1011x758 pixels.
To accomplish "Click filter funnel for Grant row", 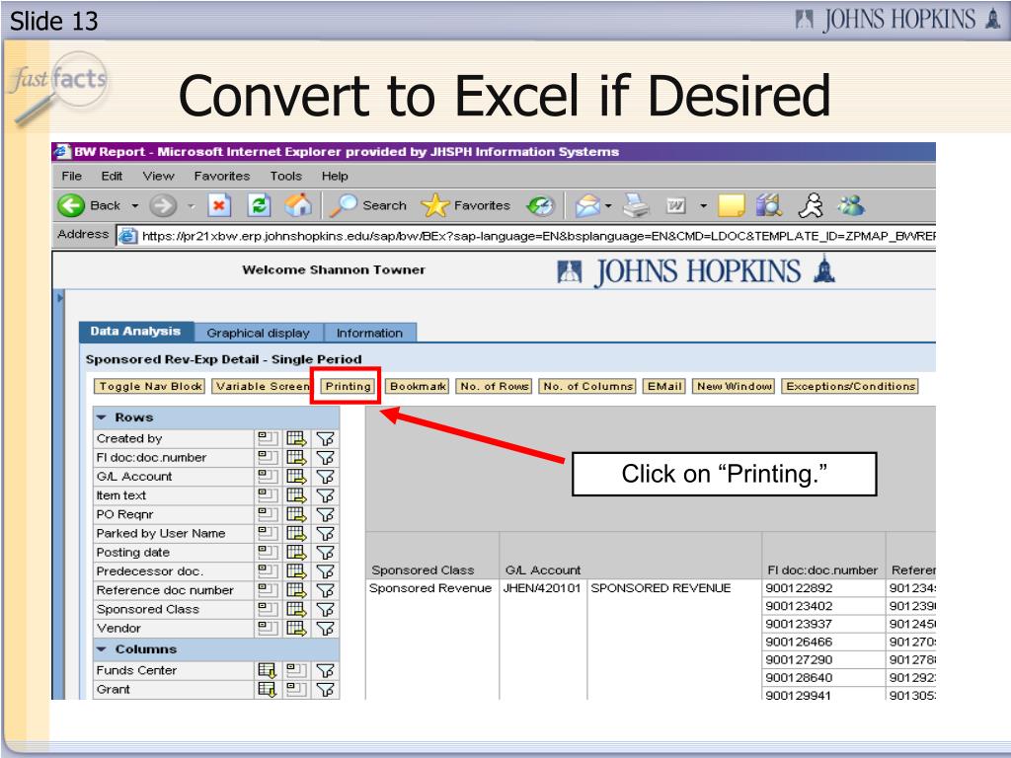I will click(x=326, y=690).
